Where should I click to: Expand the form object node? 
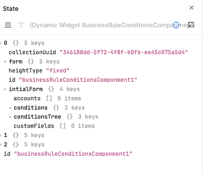(5, 62)
